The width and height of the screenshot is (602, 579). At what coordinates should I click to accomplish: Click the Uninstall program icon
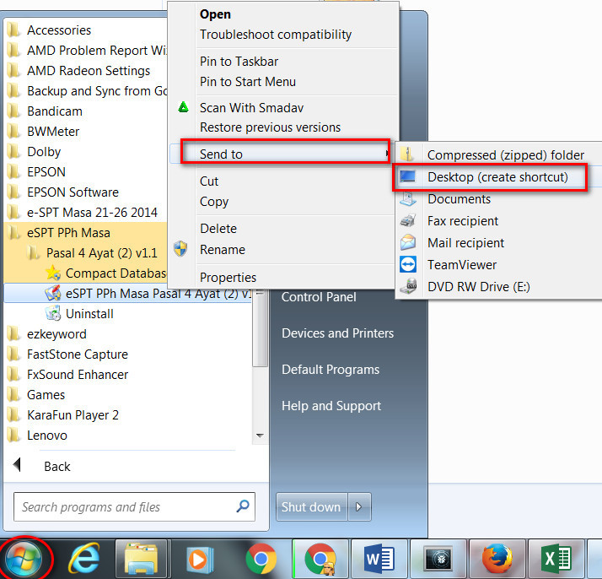[x=53, y=313]
